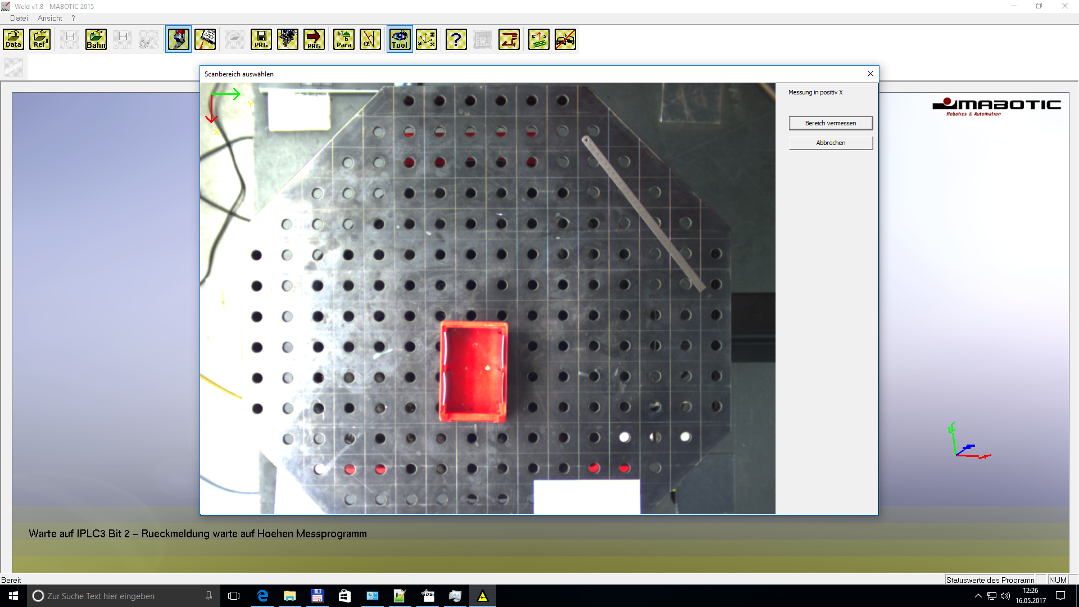This screenshot has width=1079, height=607.
Task: Open Bahn file toolbar icon
Action: [x=96, y=39]
